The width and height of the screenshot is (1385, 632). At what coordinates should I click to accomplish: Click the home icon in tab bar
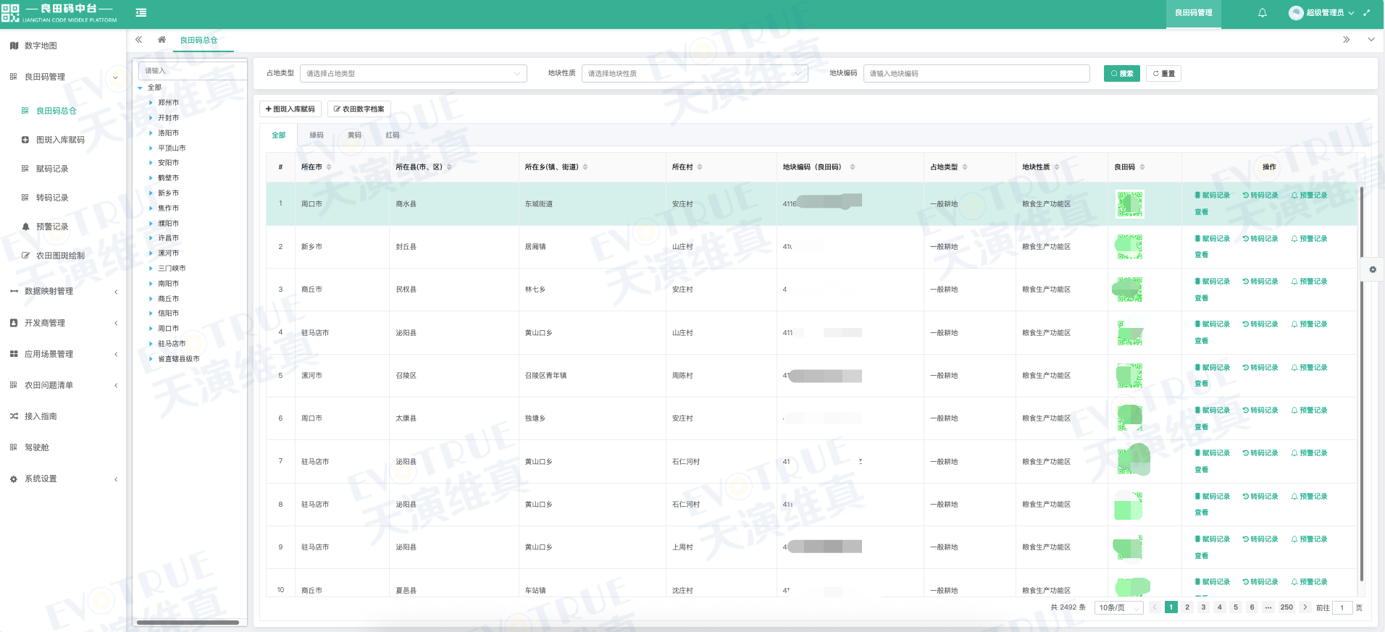162,40
